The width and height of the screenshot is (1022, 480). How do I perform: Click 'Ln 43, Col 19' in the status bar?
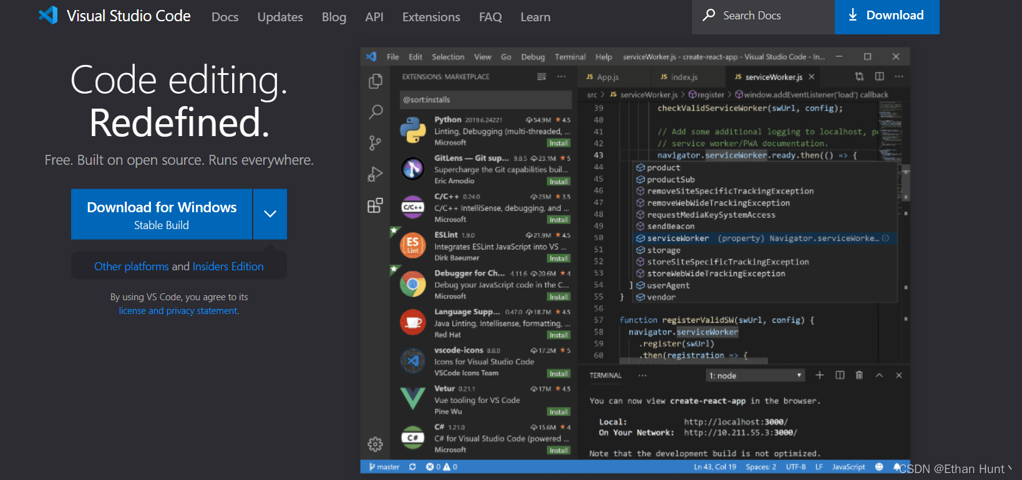(x=715, y=467)
